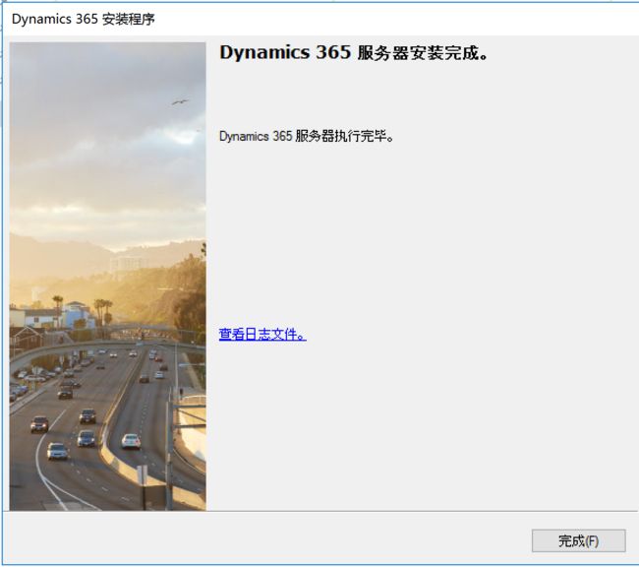Select the 'Dynamics 365 服务器执行完毕。' message text
Image resolution: width=639 pixels, height=567 pixels.
(307, 136)
